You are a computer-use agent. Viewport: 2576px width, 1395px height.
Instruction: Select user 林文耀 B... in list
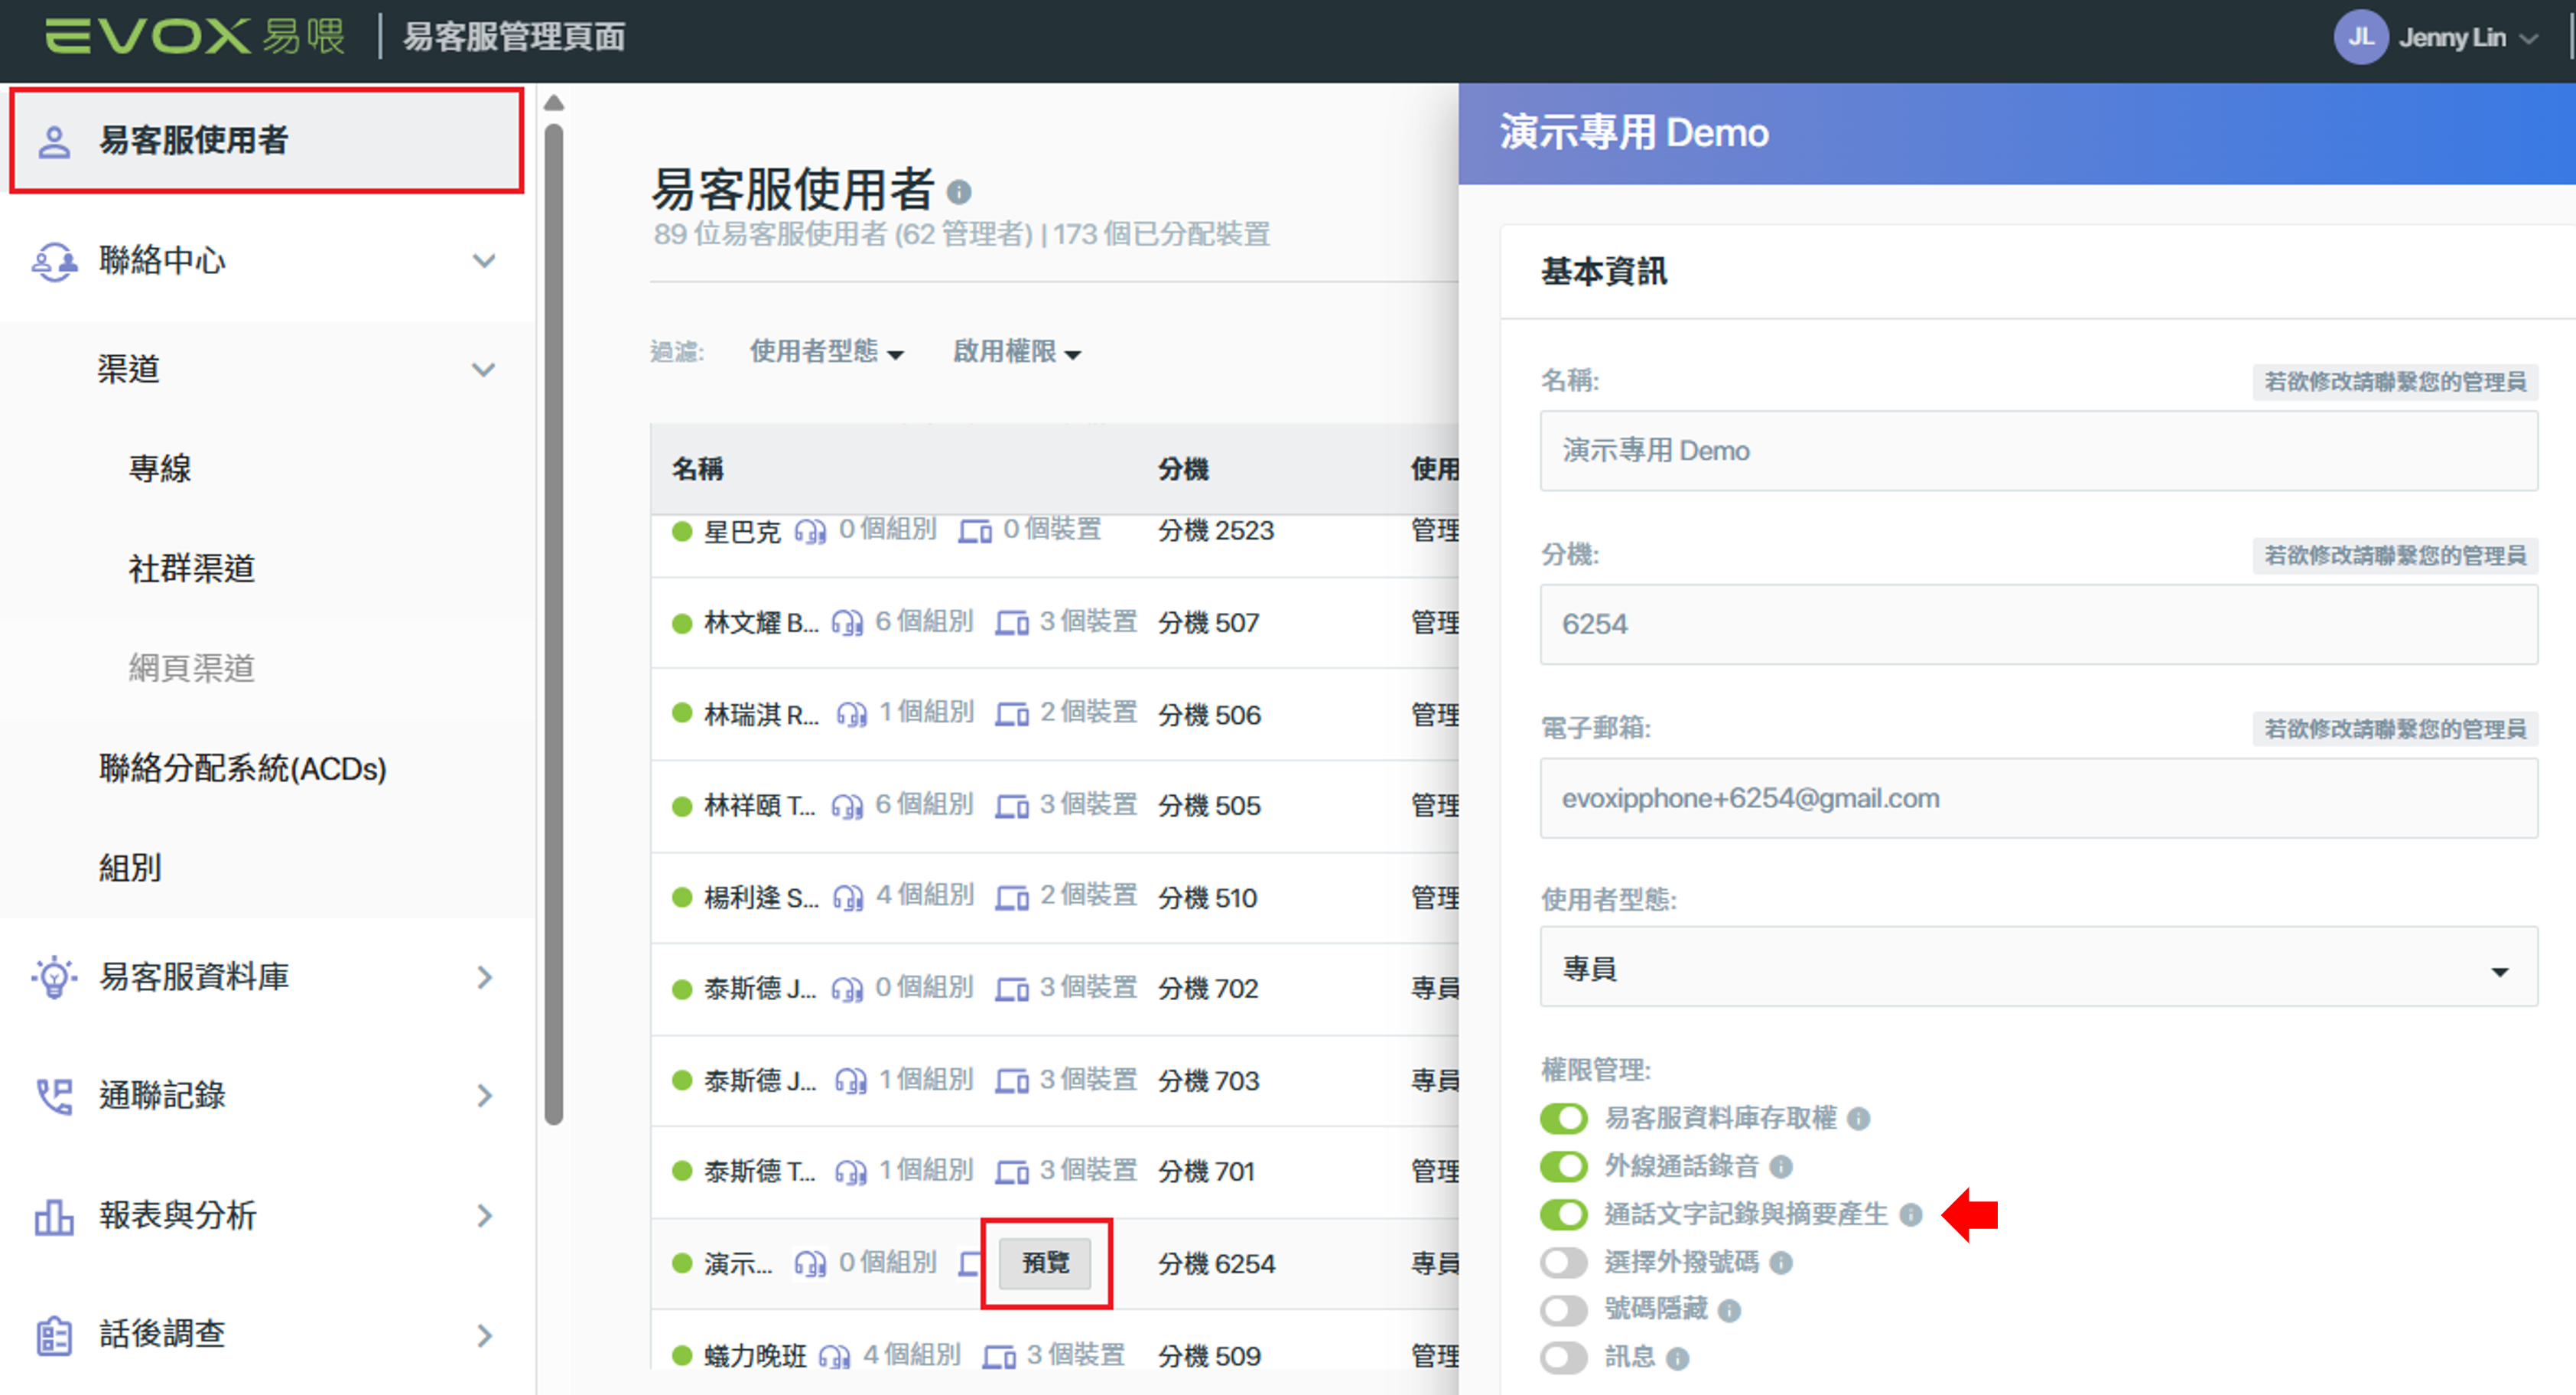[x=761, y=622]
